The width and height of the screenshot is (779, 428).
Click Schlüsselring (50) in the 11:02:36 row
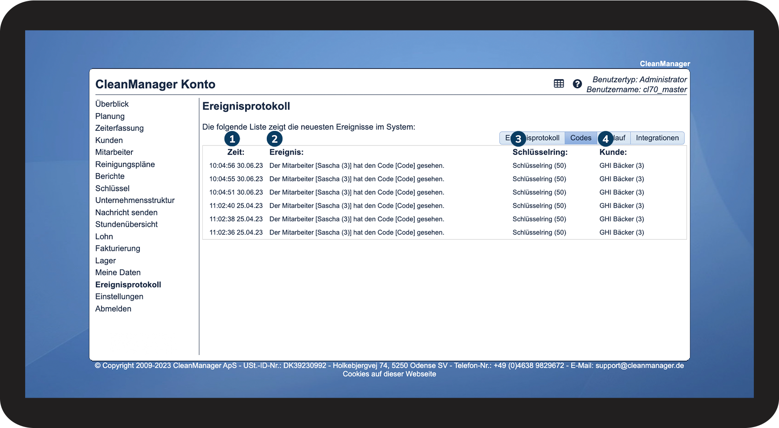pyautogui.click(x=539, y=232)
